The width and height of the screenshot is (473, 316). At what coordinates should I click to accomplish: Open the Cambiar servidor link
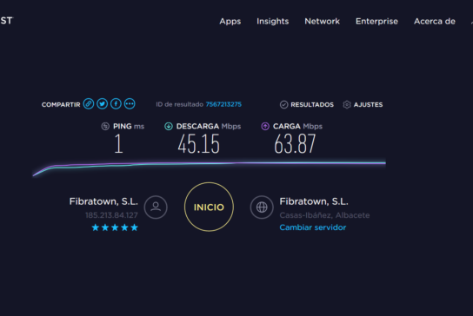click(x=313, y=227)
